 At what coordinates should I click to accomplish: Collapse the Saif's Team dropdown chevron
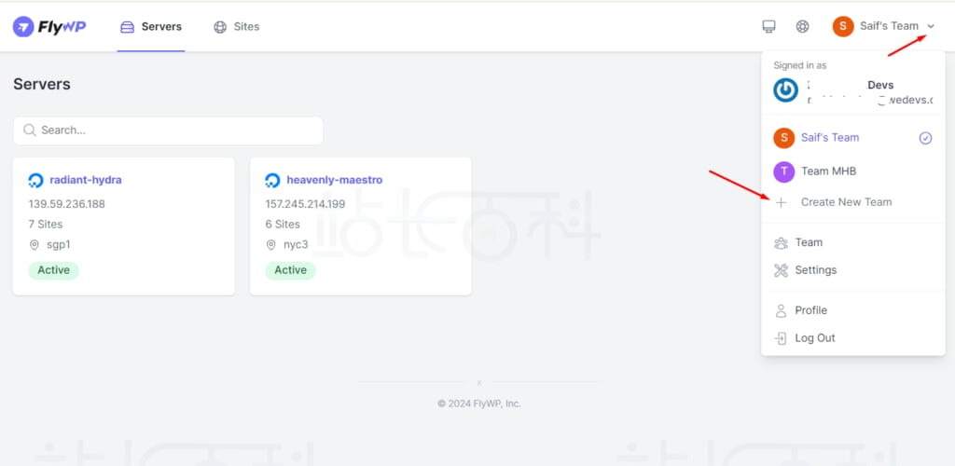(x=931, y=26)
